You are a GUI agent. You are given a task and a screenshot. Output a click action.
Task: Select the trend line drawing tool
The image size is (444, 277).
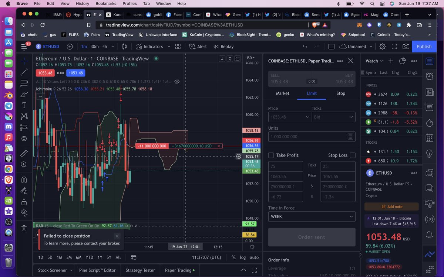point(24,72)
